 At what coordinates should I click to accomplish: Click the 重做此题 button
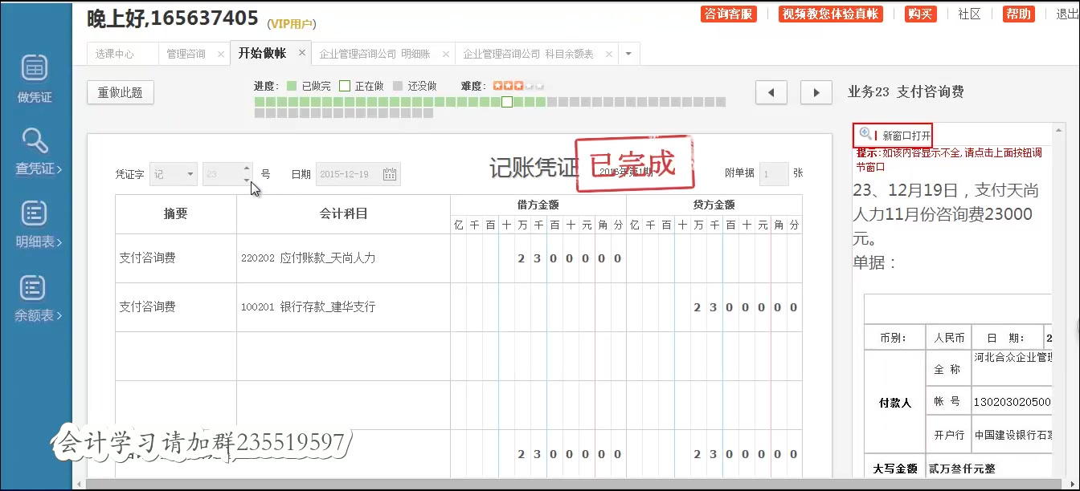pyautogui.click(x=120, y=92)
